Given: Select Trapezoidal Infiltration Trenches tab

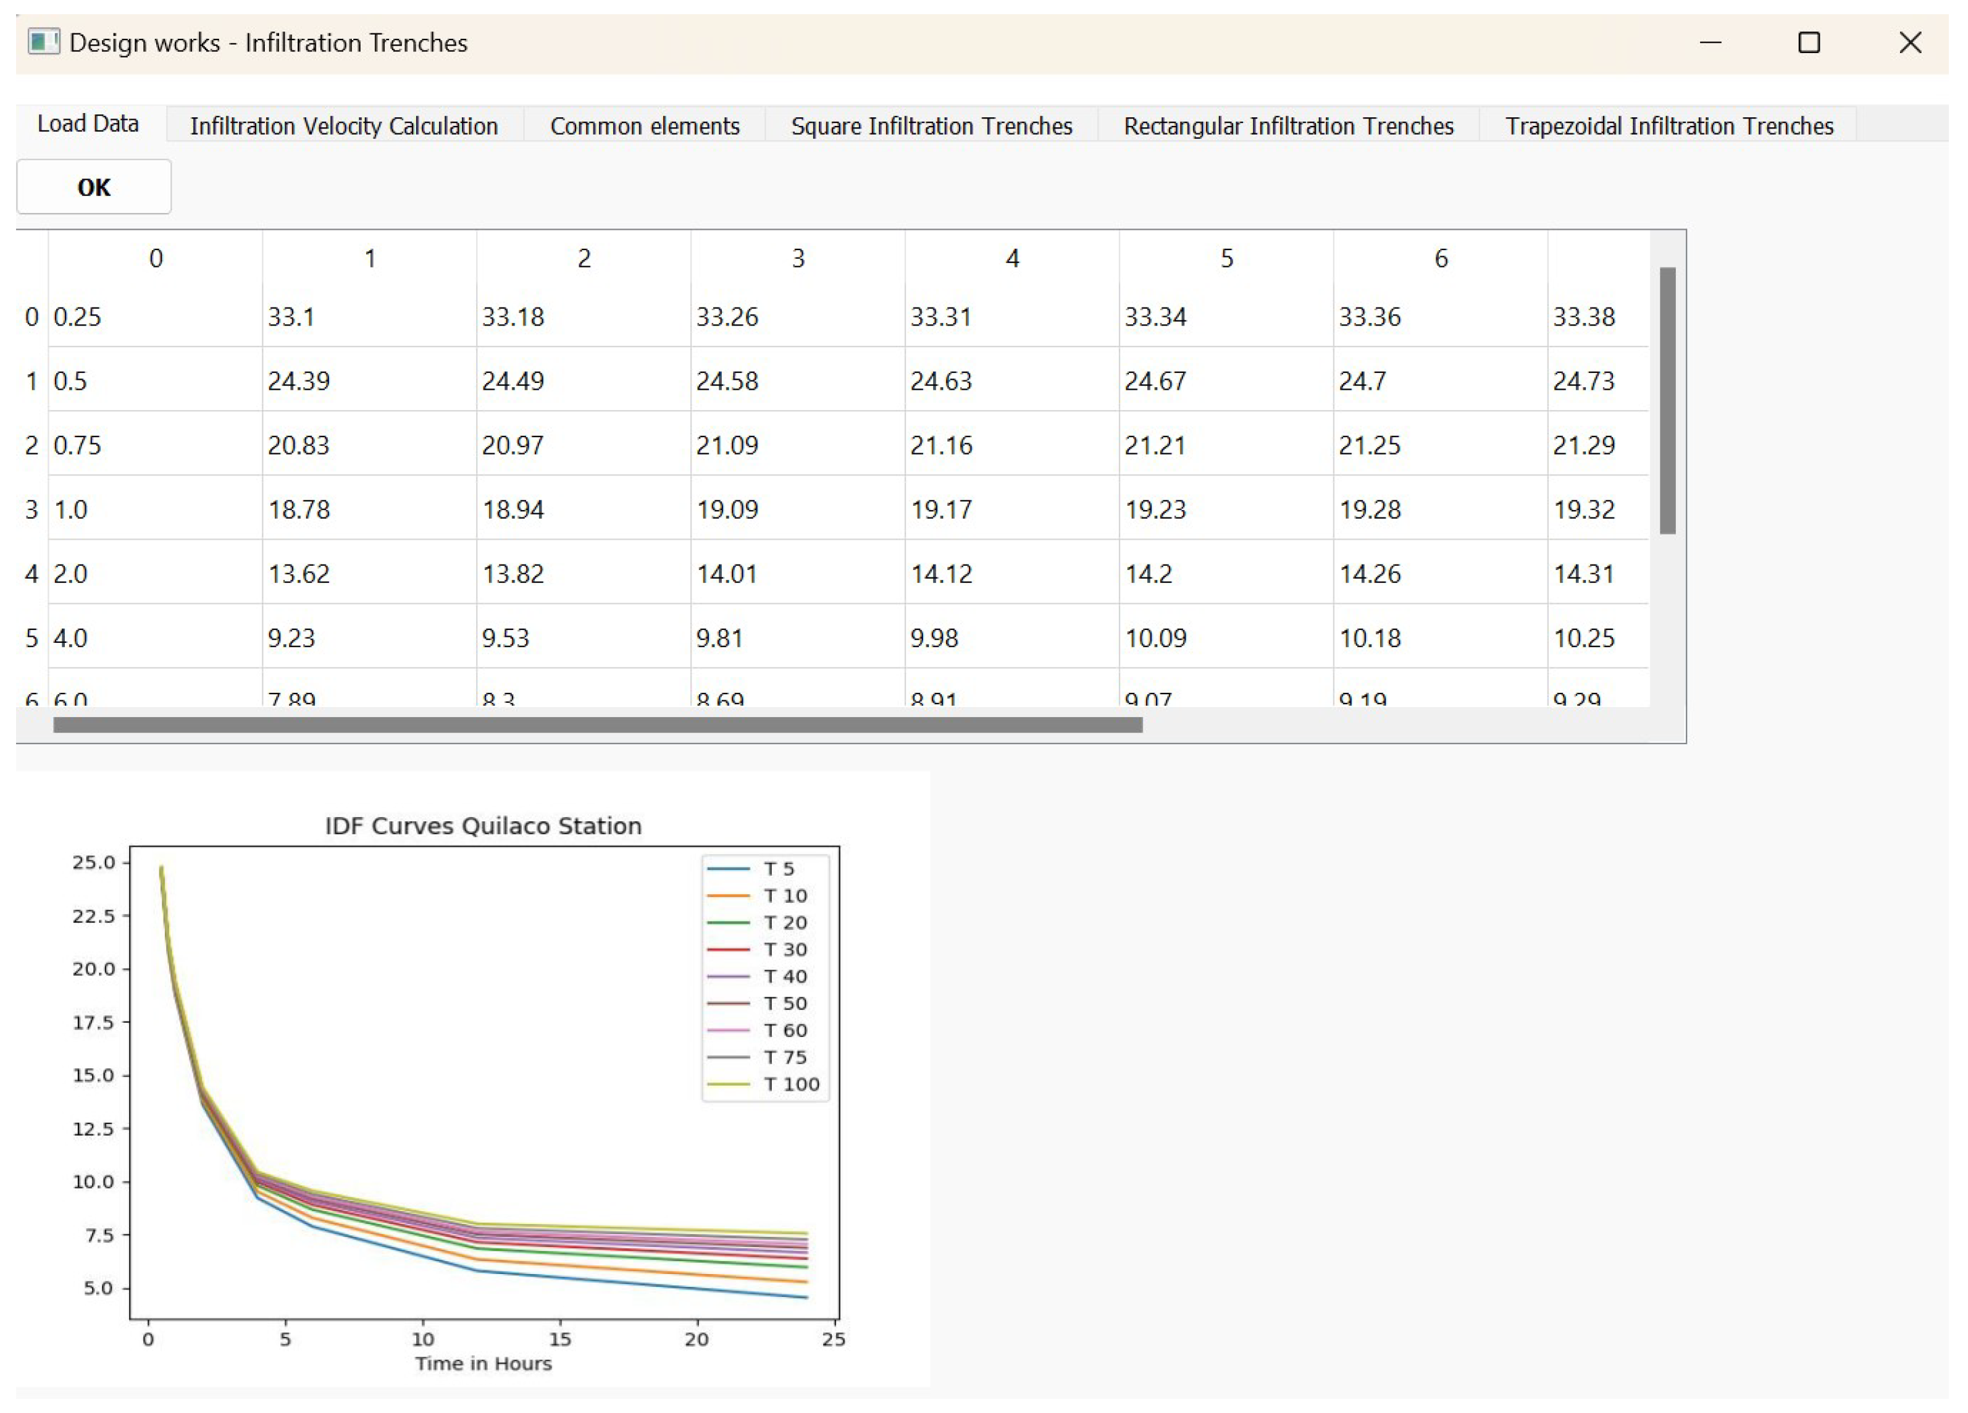Looking at the screenshot, I should 1669,126.
